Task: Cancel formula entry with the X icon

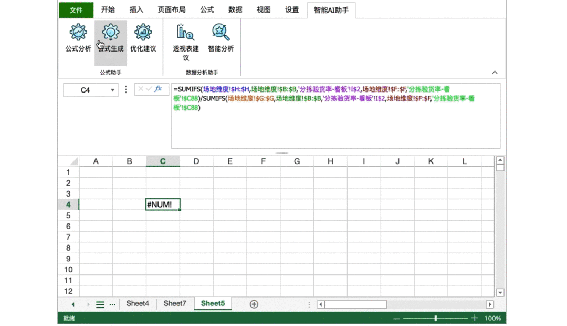Action: [x=141, y=89]
